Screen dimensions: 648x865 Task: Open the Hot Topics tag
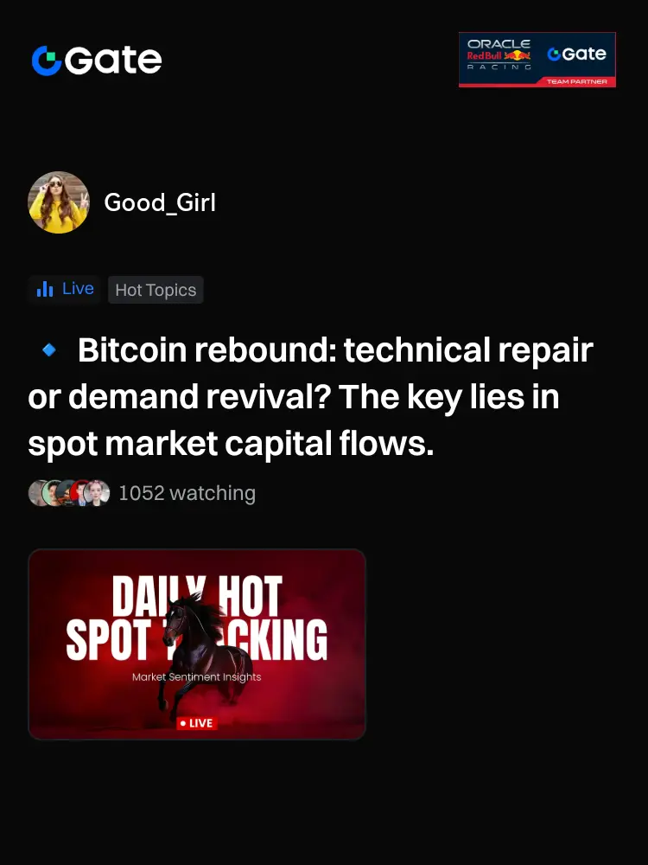point(156,290)
